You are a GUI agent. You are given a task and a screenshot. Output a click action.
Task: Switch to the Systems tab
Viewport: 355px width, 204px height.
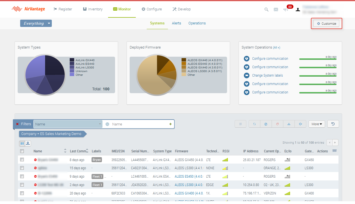click(157, 23)
